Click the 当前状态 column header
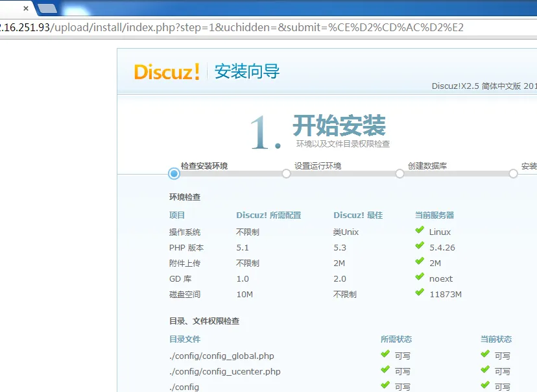 coord(496,339)
